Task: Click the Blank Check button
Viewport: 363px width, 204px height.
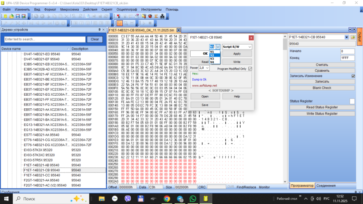Action: pos(322,88)
